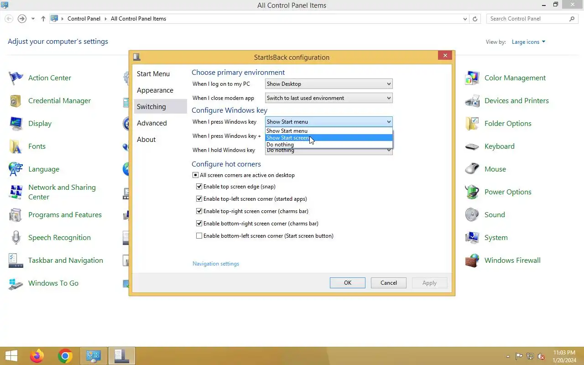Screen dimensions: 584x365
Task: Open When I hold Windows key dropdown
Action: pos(328,151)
